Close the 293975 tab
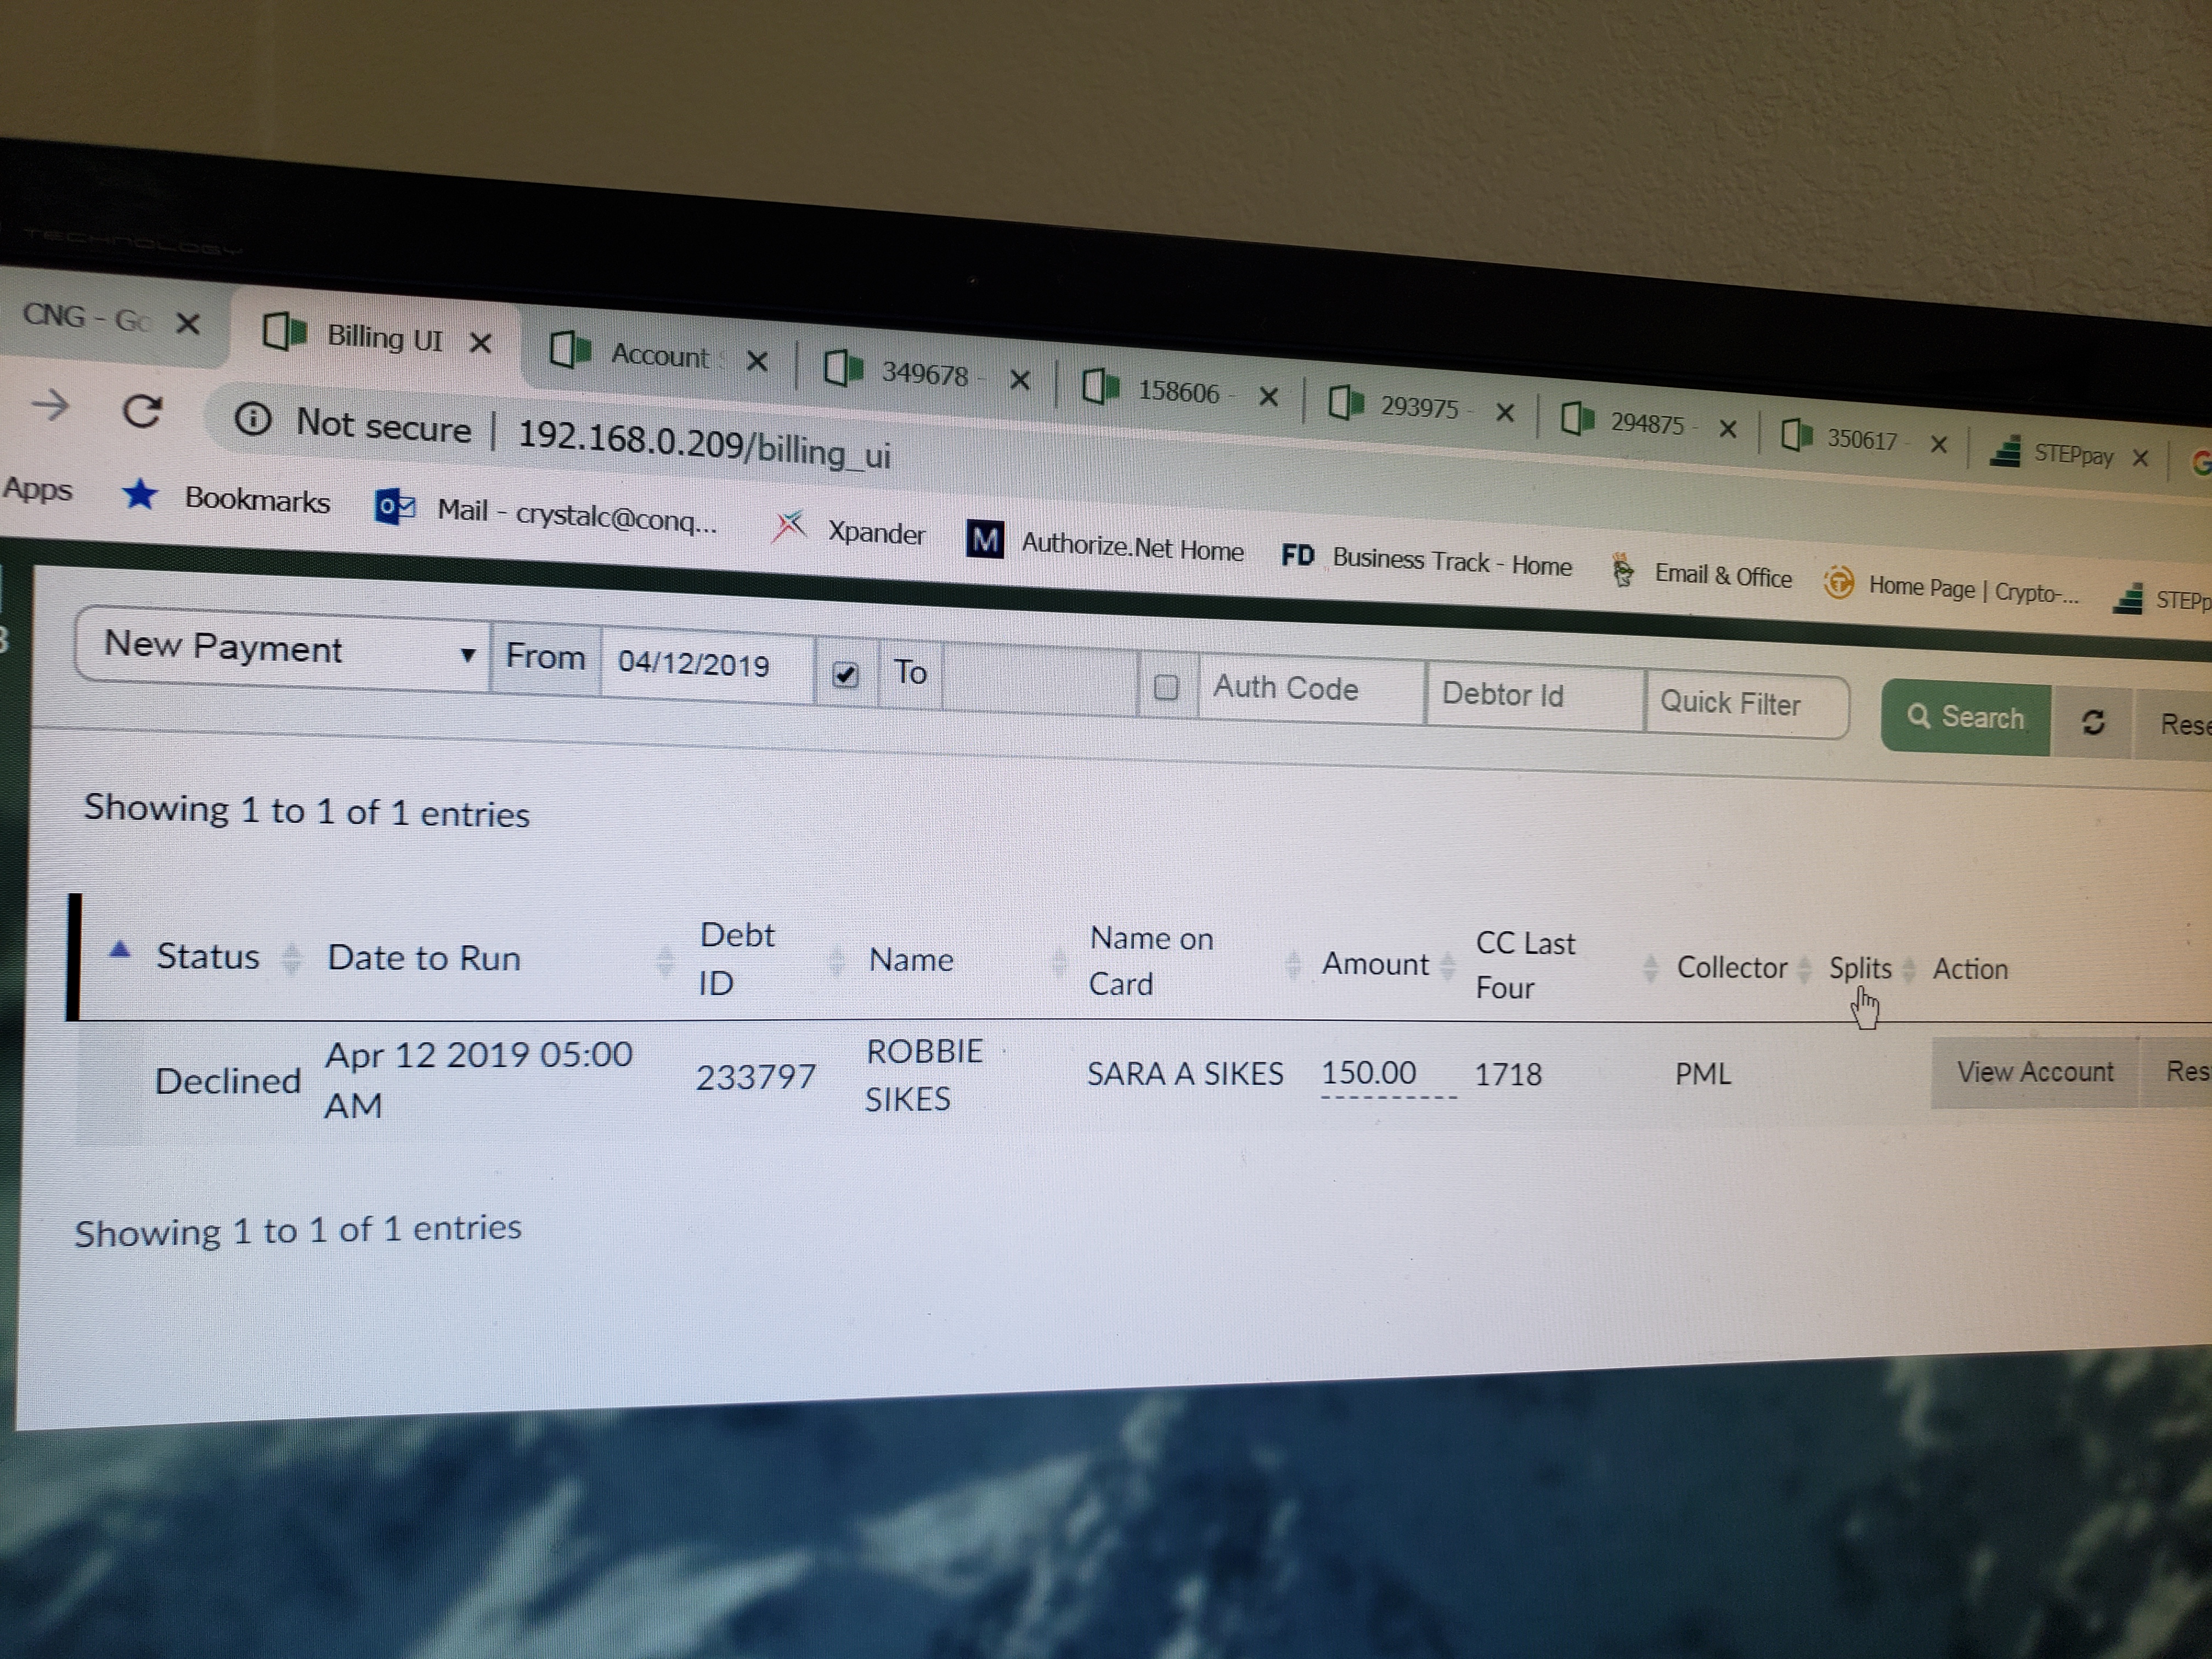2212x1659 pixels. coord(1505,413)
